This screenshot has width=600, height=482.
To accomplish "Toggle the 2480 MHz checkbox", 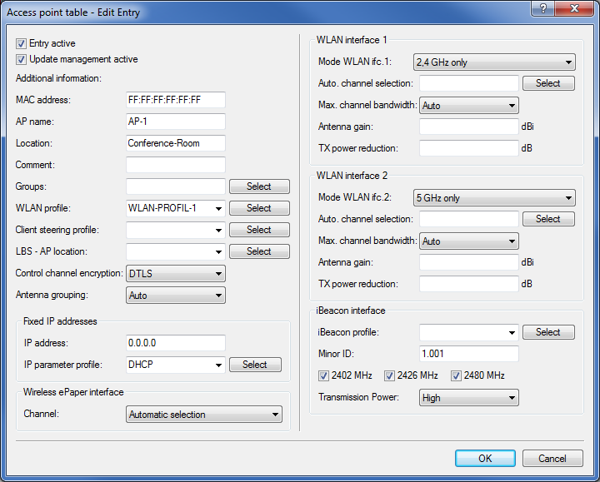I will coord(456,375).
